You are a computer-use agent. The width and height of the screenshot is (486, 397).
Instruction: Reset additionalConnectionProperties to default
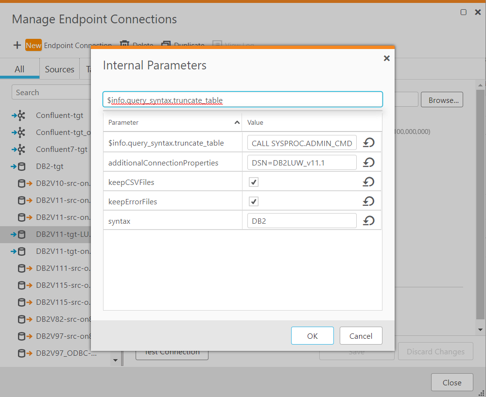pos(369,163)
